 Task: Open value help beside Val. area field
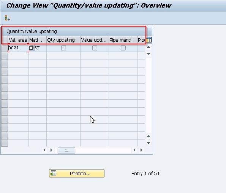click(32, 48)
